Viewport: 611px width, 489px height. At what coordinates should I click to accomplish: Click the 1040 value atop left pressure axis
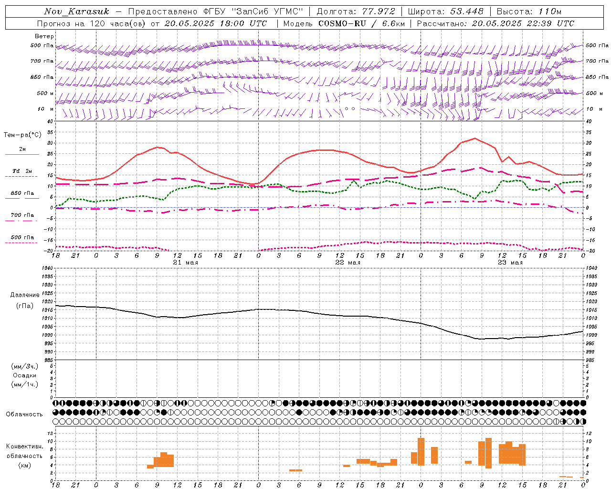point(47,268)
